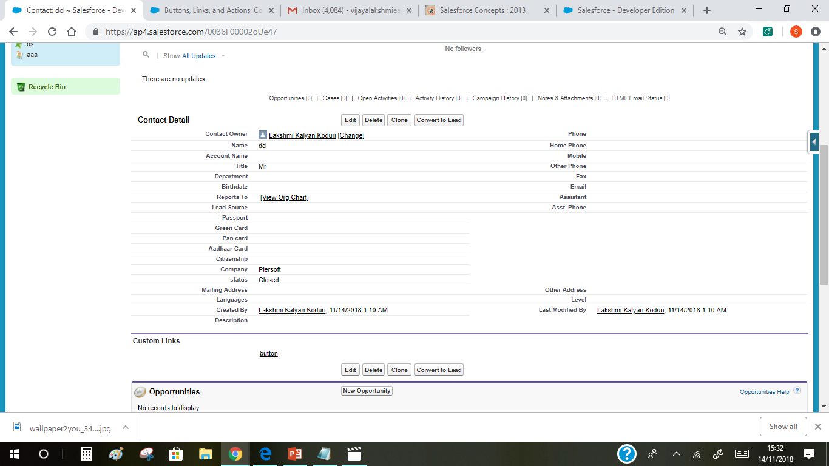Screen dimensions: 829x466
Task: Expand the collapsed right sidebar arrow
Action: (x=814, y=141)
